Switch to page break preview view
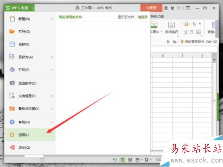 coord(130,160)
